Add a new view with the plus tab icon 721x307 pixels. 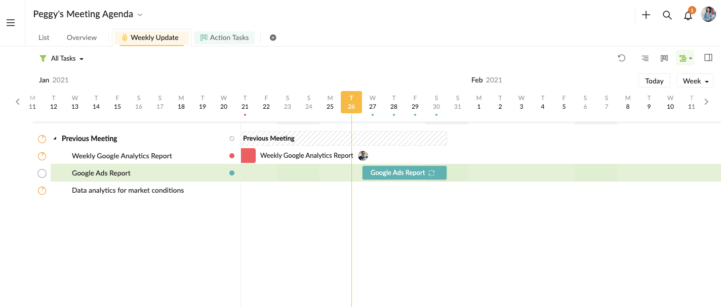click(x=273, y=37)
